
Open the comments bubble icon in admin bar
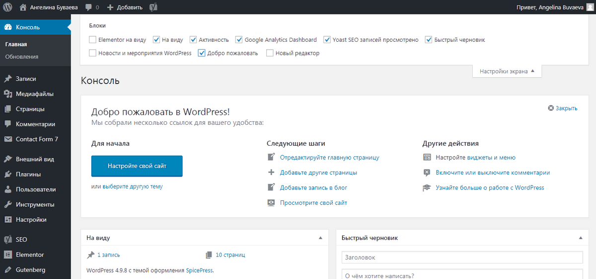pos(88,7)
